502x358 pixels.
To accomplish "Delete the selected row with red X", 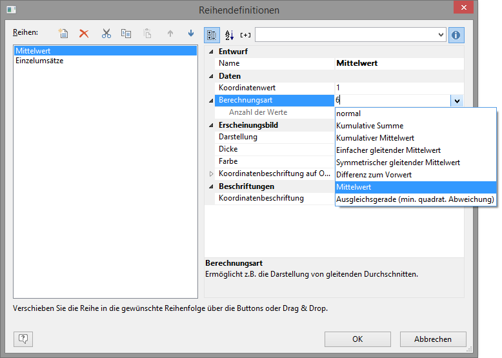I will tap(84, 34).
